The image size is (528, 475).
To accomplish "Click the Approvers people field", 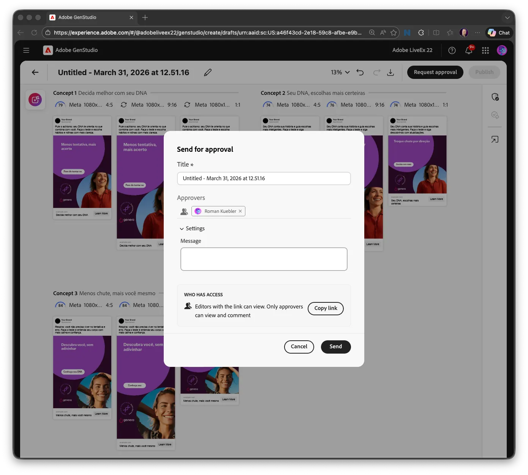I will [264, 211].
